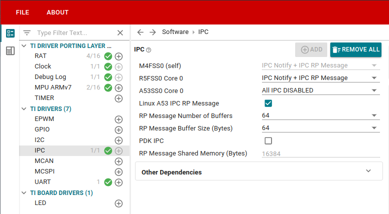
Task: Navigate forward with right arrow
Action: pyautogui.click(x=153, y=32)
